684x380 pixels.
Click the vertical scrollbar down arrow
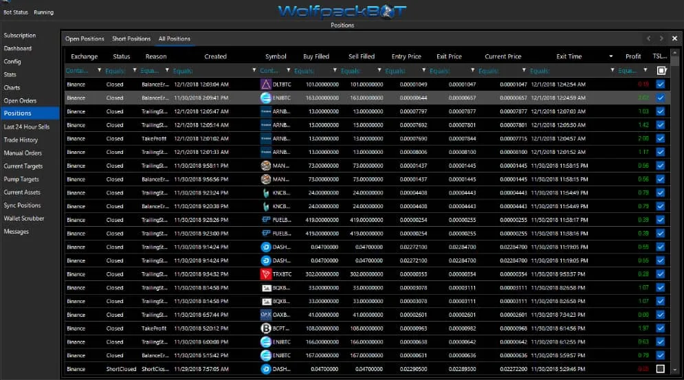[675, 370]
